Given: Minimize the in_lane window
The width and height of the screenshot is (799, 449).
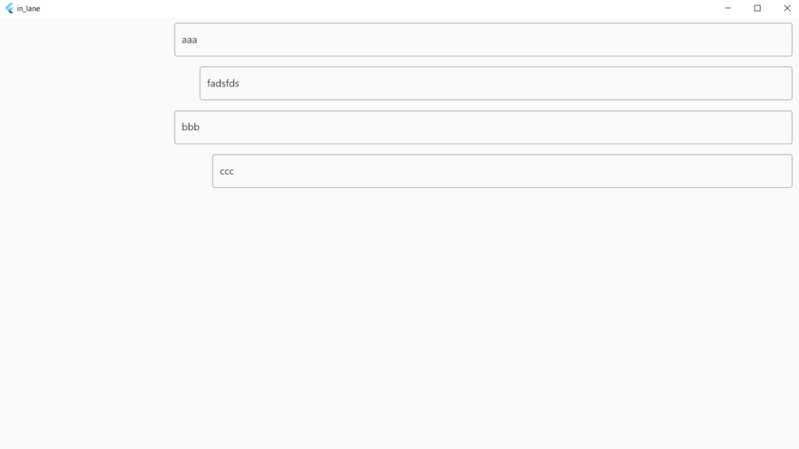Looking at the screenshot, I should coord(727,9).
